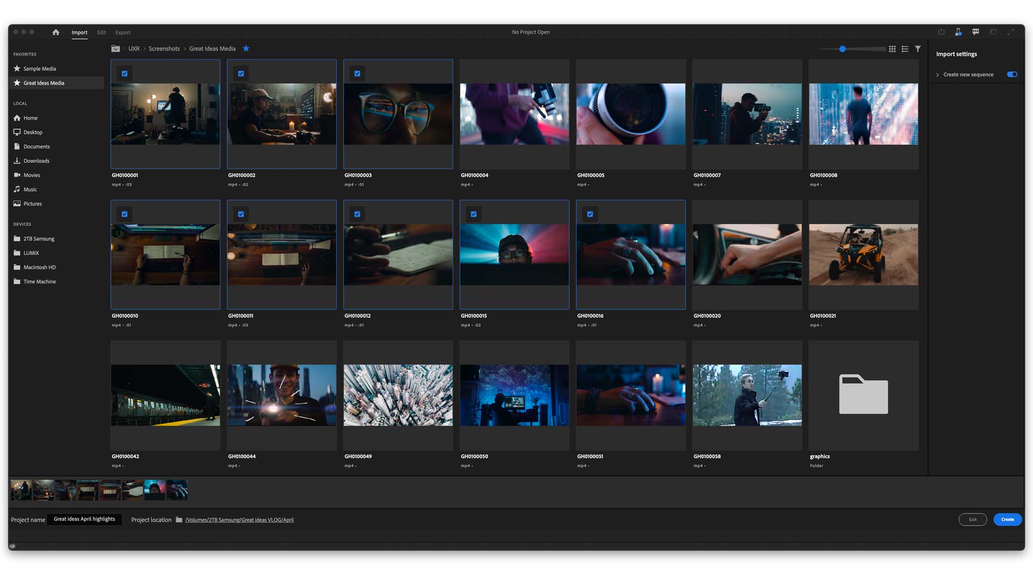Click the Create button
The image size is (1033, 581).
click(1007, 520)
